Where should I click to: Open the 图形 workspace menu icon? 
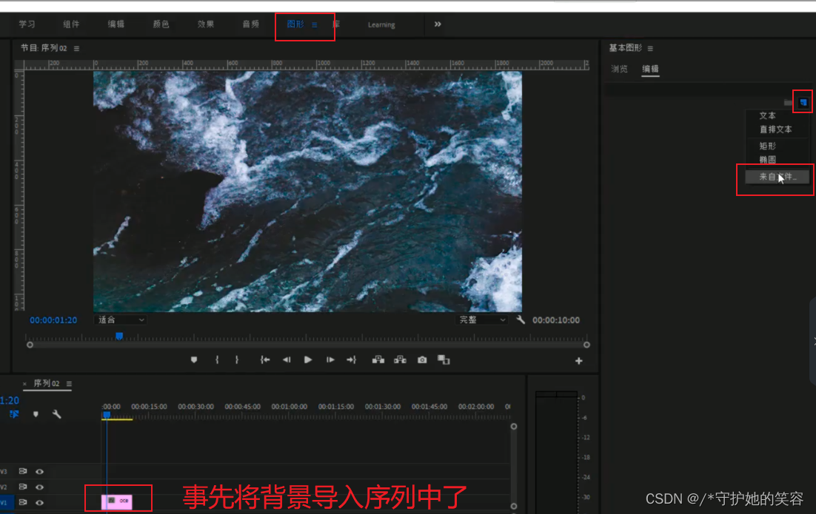(x=314, y=24)
